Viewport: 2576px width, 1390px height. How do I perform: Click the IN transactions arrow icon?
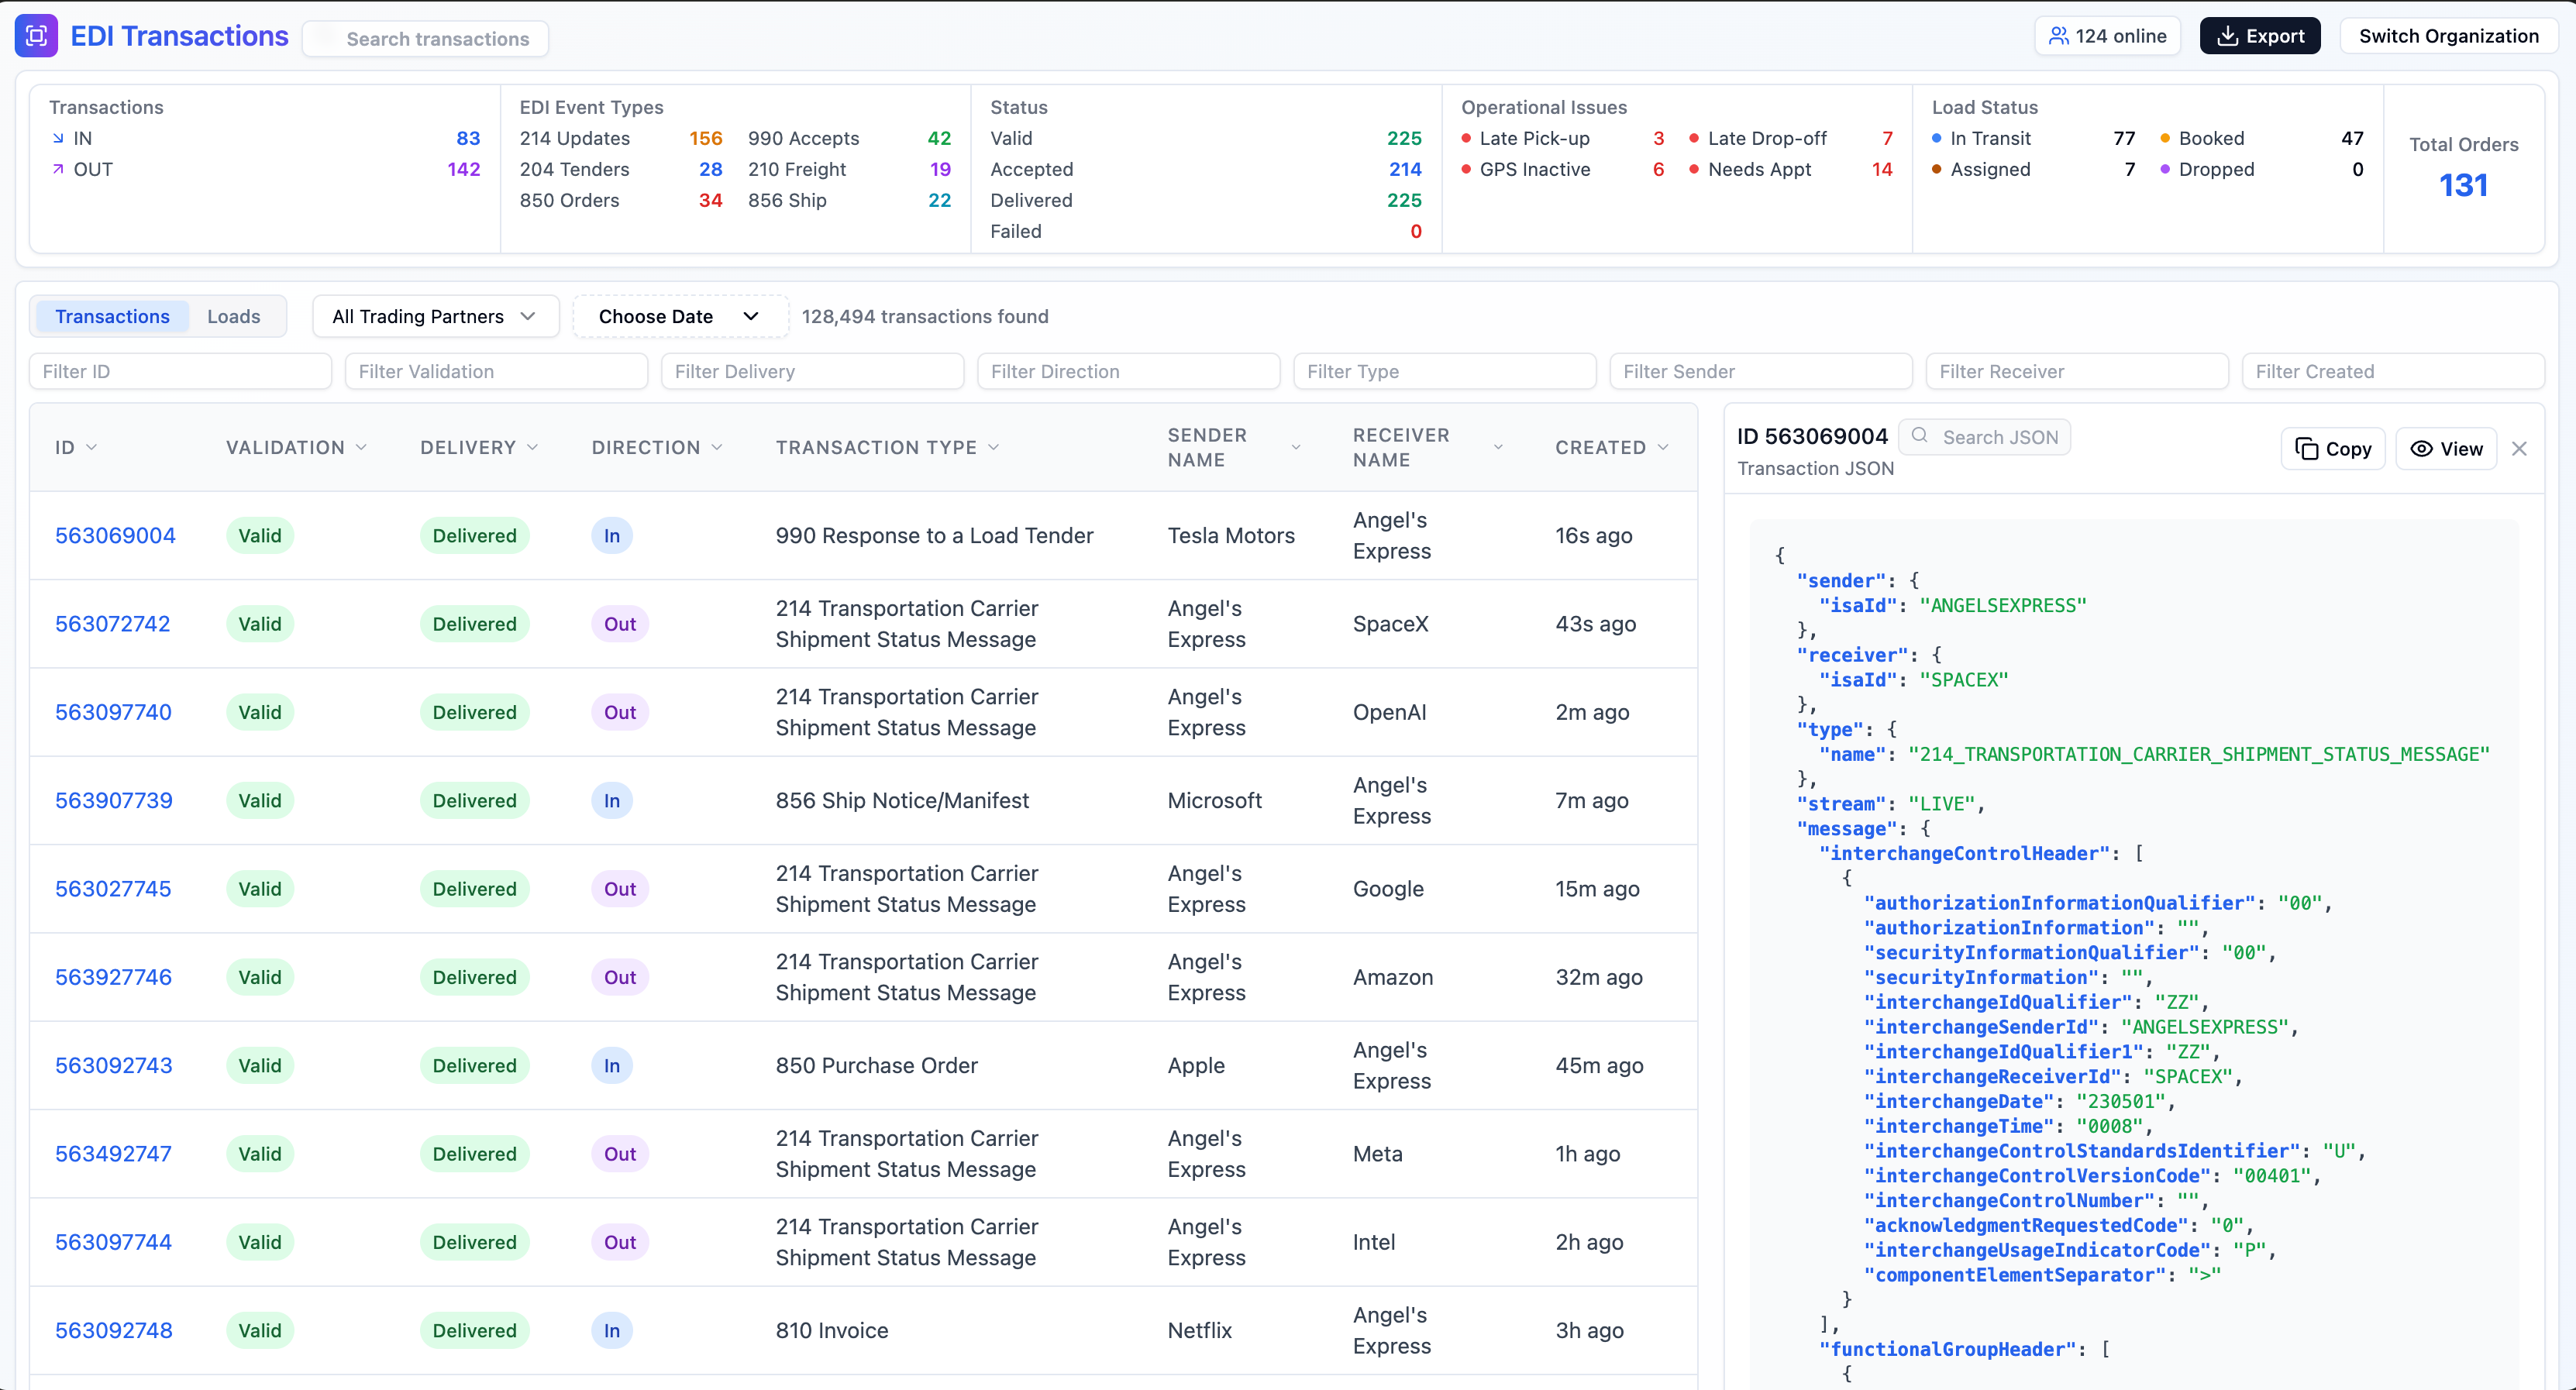tap(58, 138)
